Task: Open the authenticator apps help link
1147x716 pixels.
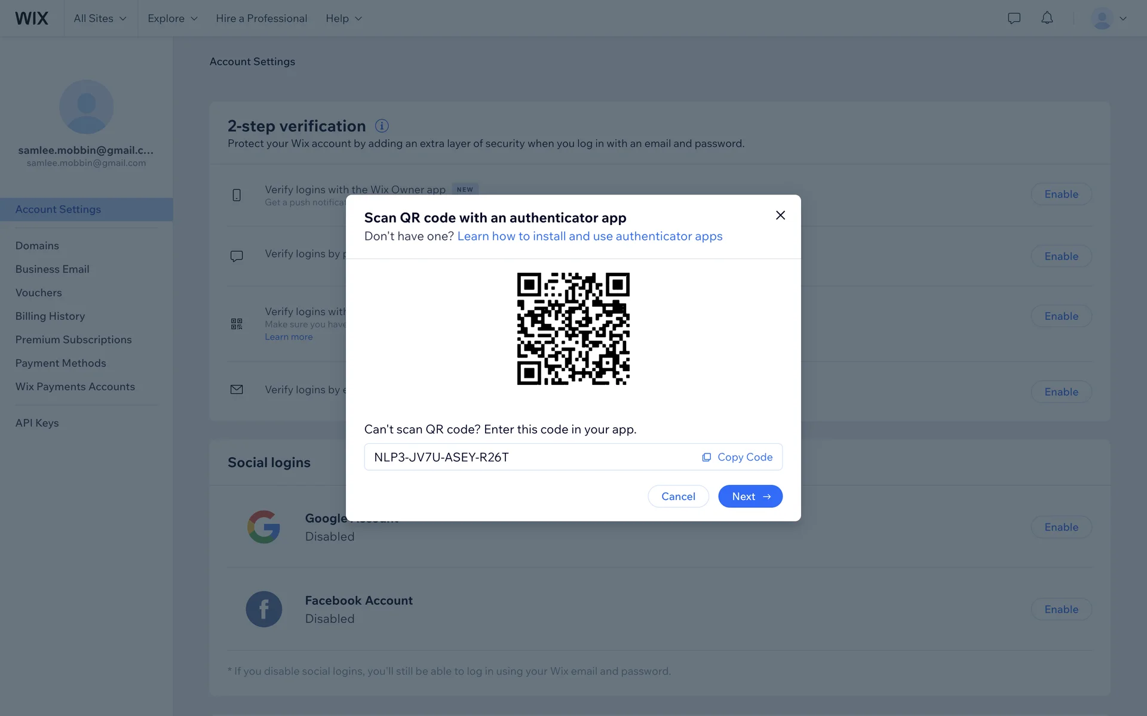Action: [x=590, y=236]
